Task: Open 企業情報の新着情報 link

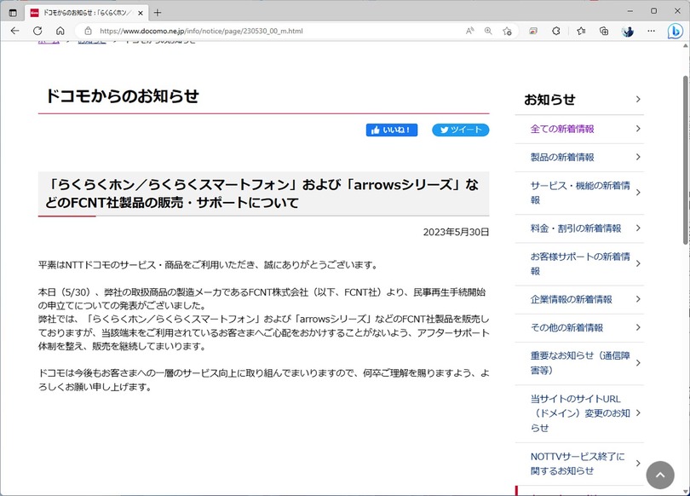Action: pos(572,299)
